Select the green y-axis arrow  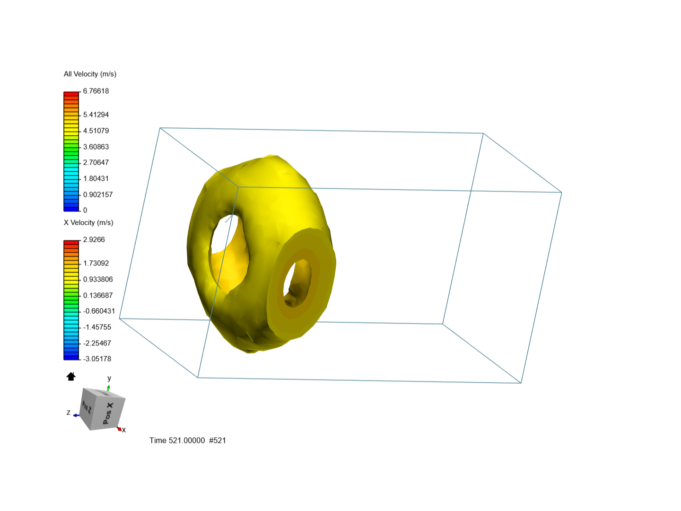[x=108, y=387]
